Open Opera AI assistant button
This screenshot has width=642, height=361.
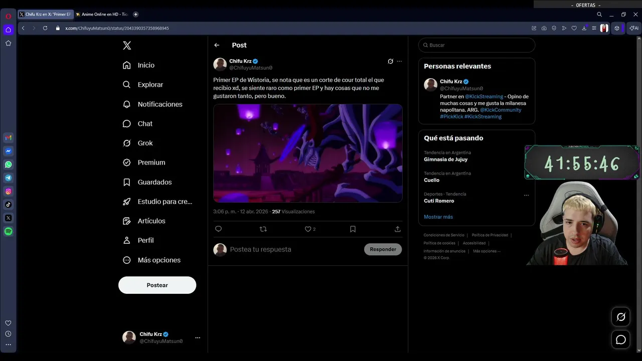click(634, 28)
